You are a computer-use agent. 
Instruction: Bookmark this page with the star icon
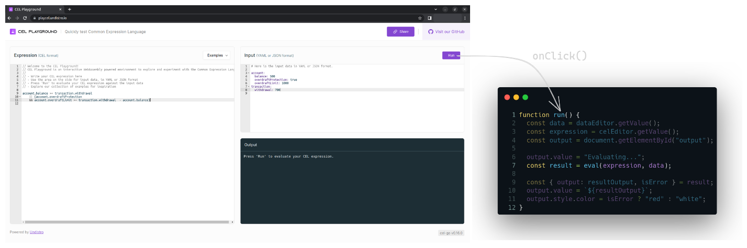coord(420,18)
